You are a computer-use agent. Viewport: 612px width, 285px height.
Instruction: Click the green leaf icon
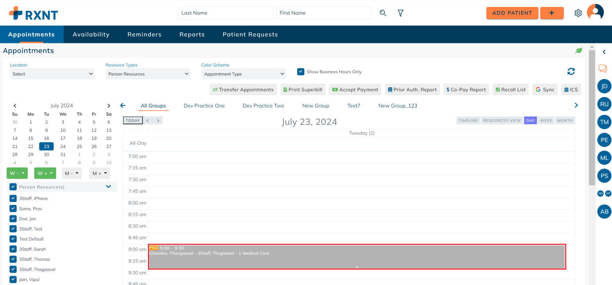click(x=579, y=51)
